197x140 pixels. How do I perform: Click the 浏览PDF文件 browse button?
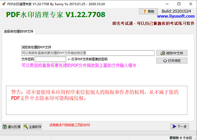tap(172, 53)
